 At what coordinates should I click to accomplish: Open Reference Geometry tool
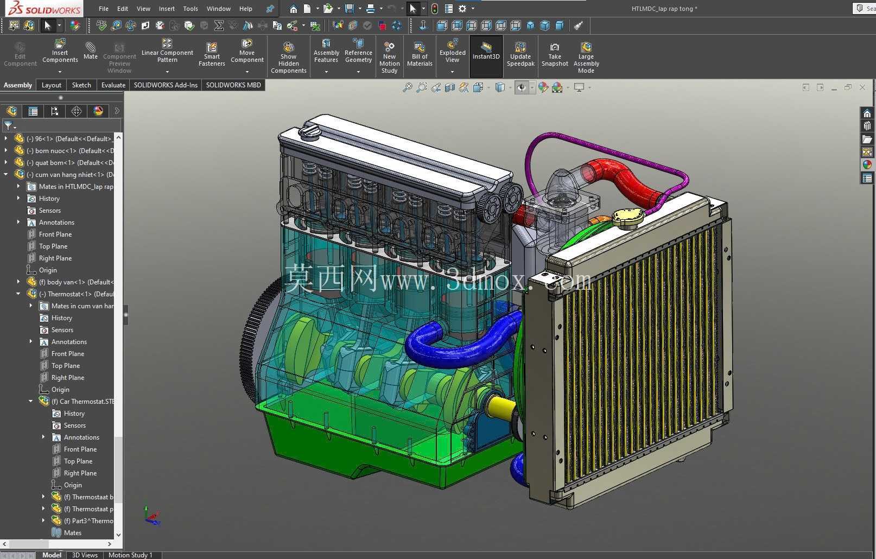(358, 51)
